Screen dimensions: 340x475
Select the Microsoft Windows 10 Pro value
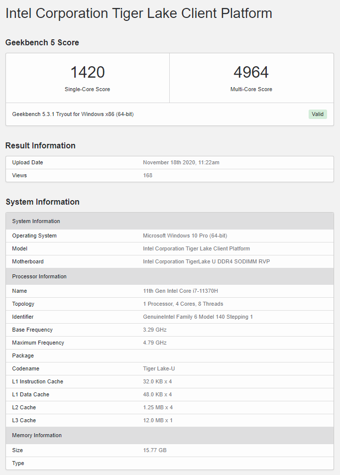185,236
